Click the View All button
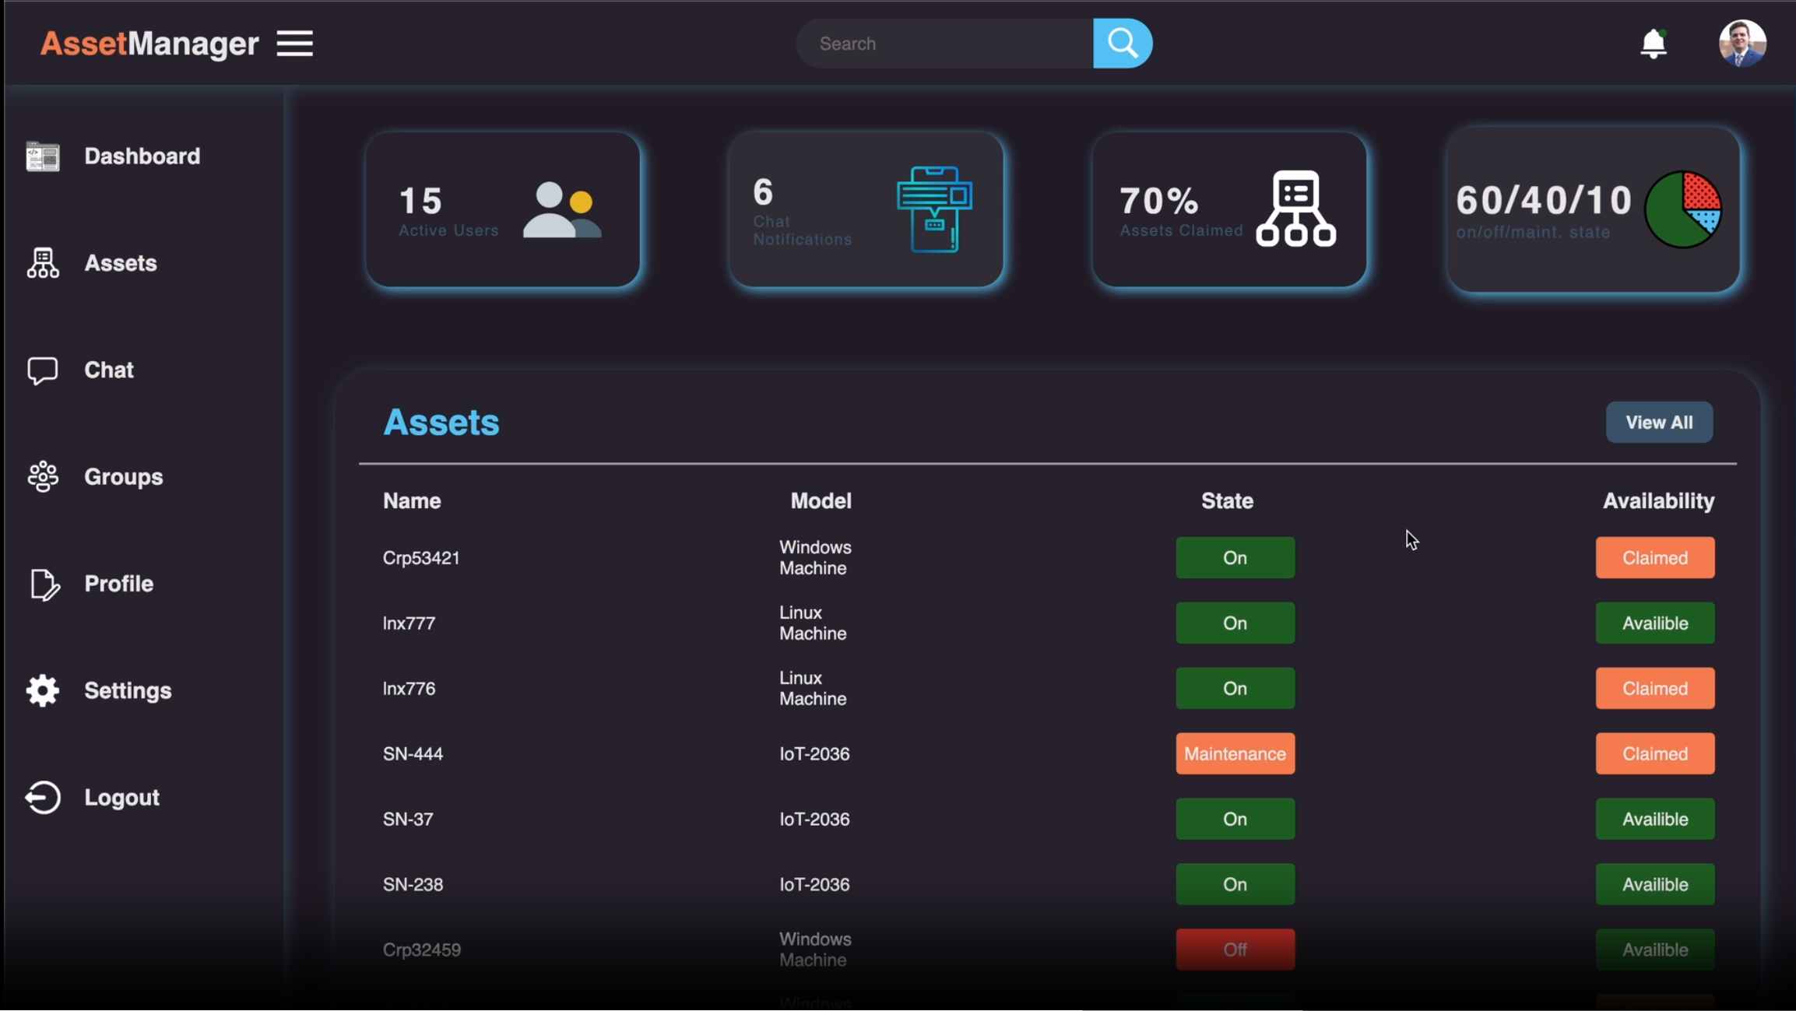1796x1011 pixels. (1658, 423)
